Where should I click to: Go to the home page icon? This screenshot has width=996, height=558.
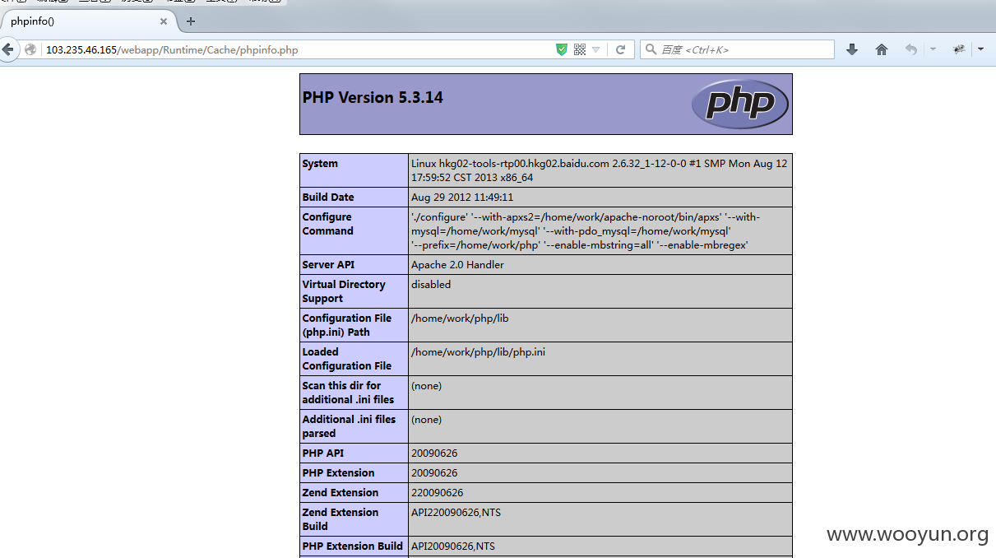[882, 49]
